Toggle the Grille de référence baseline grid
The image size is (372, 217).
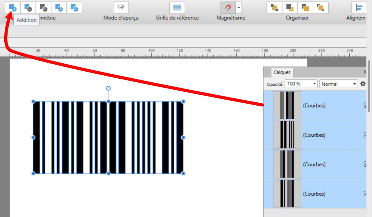point(177,8)
